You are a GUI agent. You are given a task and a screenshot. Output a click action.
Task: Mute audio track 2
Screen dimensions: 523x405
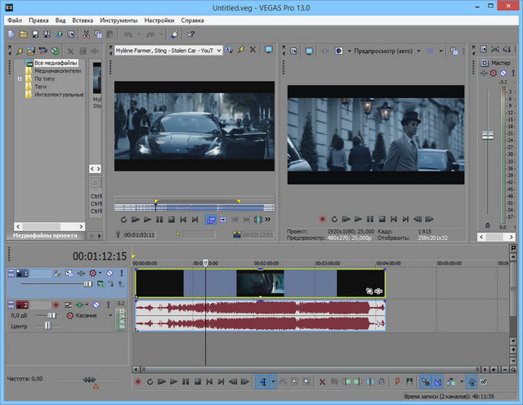pos(96,305)
